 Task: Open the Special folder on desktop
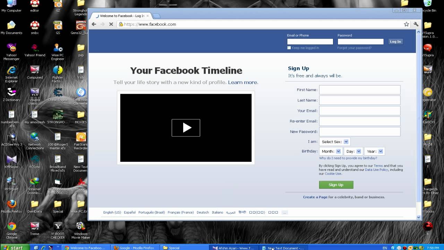[58, 206]
